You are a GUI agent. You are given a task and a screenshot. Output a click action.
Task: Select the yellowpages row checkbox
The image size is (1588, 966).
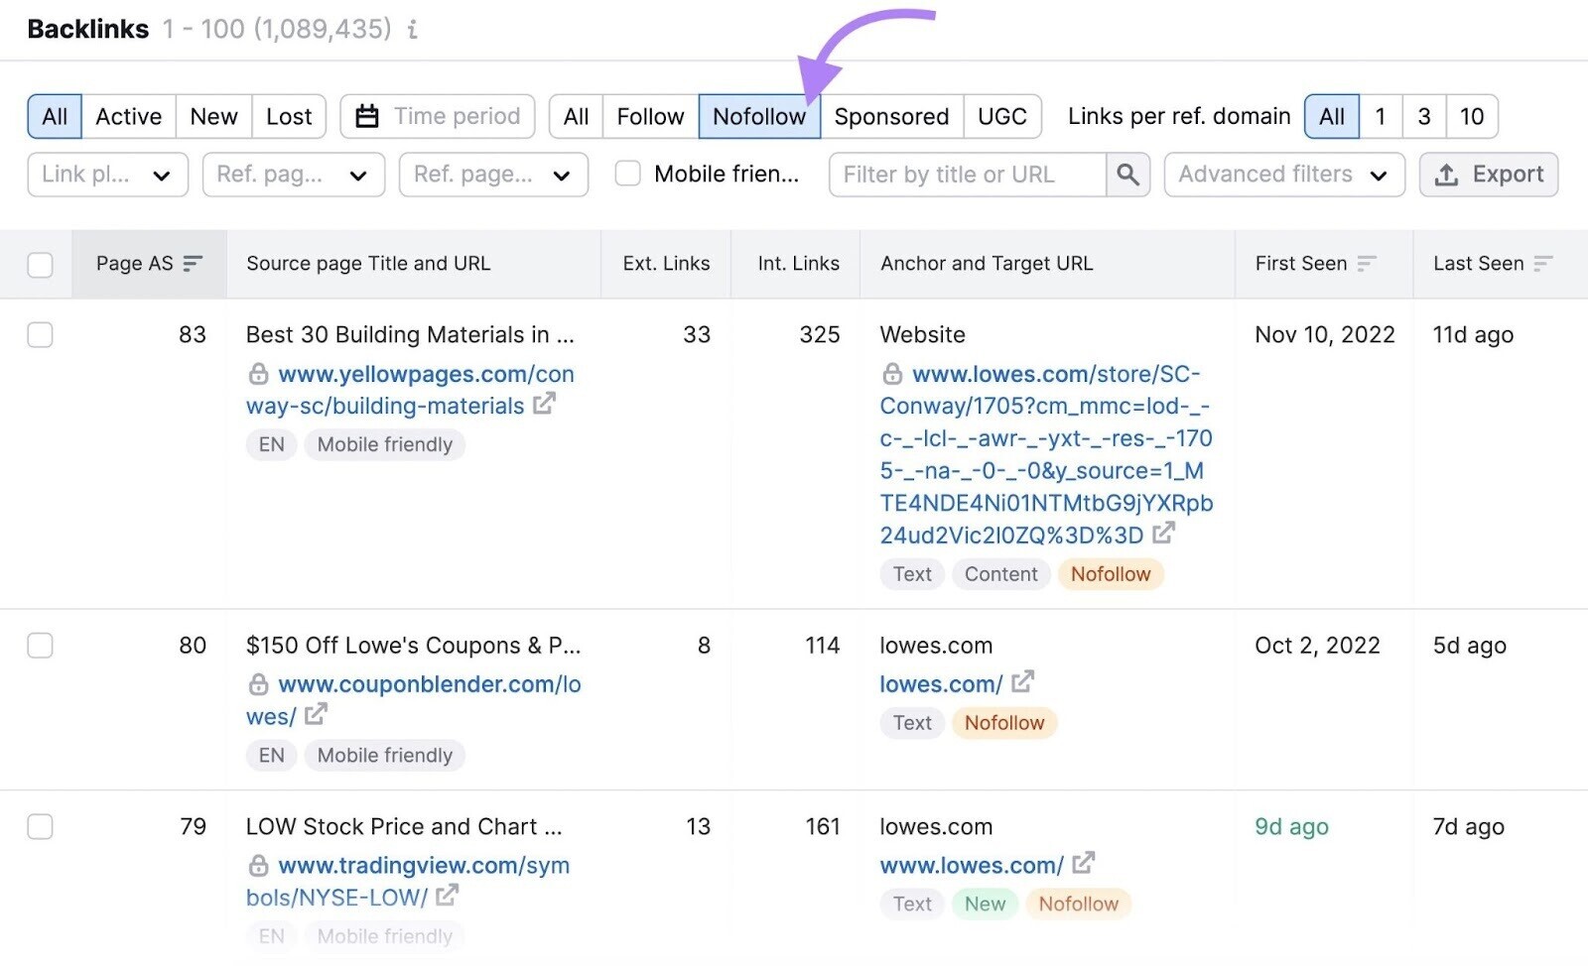click(40, 335)
